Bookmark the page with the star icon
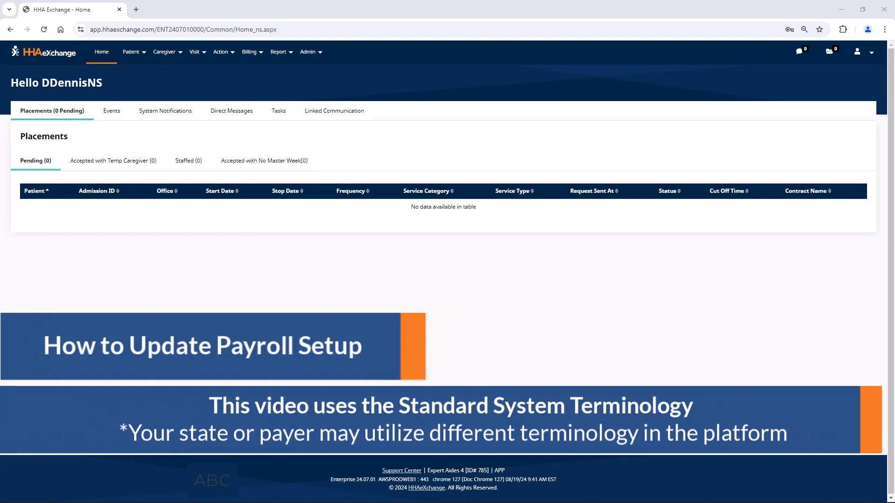 tap(819, 29)
